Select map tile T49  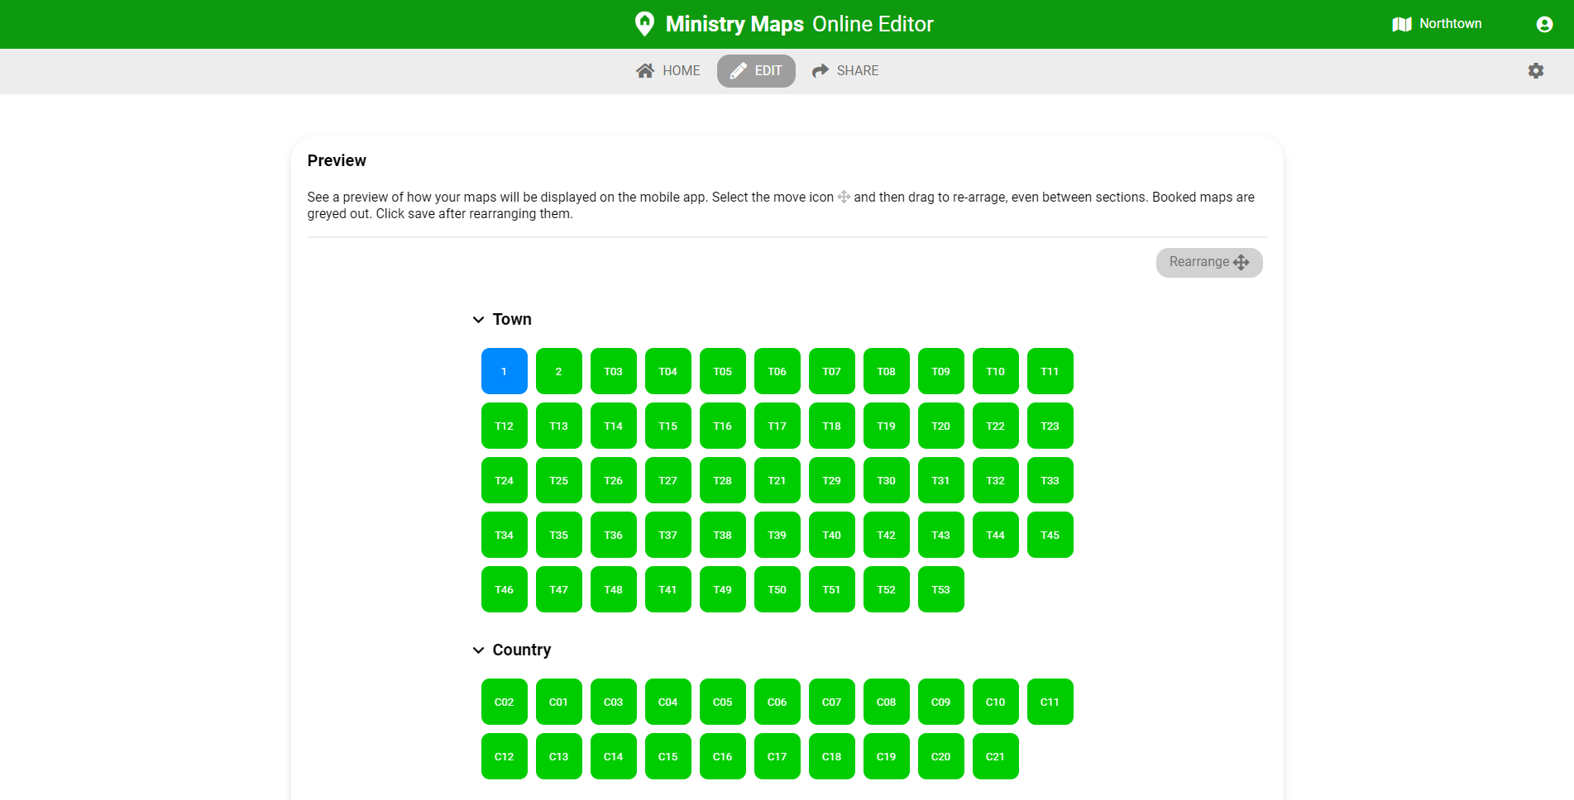[x=723, y=589]
